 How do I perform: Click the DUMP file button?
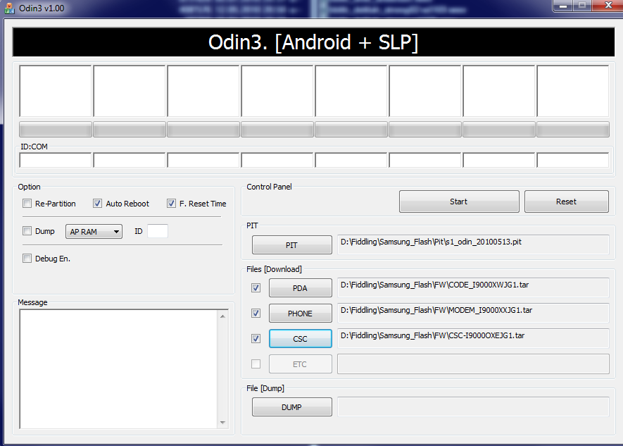tap(291, 407)
